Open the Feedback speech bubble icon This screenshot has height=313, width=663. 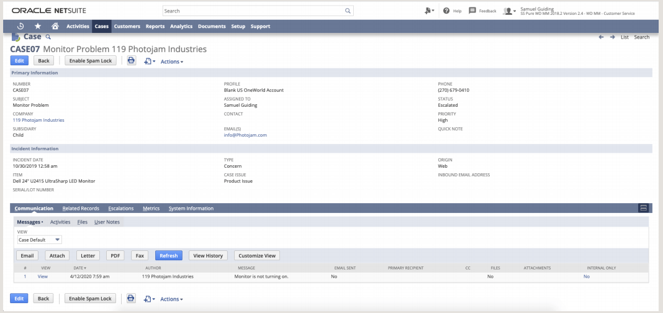[x=472, y=11]
